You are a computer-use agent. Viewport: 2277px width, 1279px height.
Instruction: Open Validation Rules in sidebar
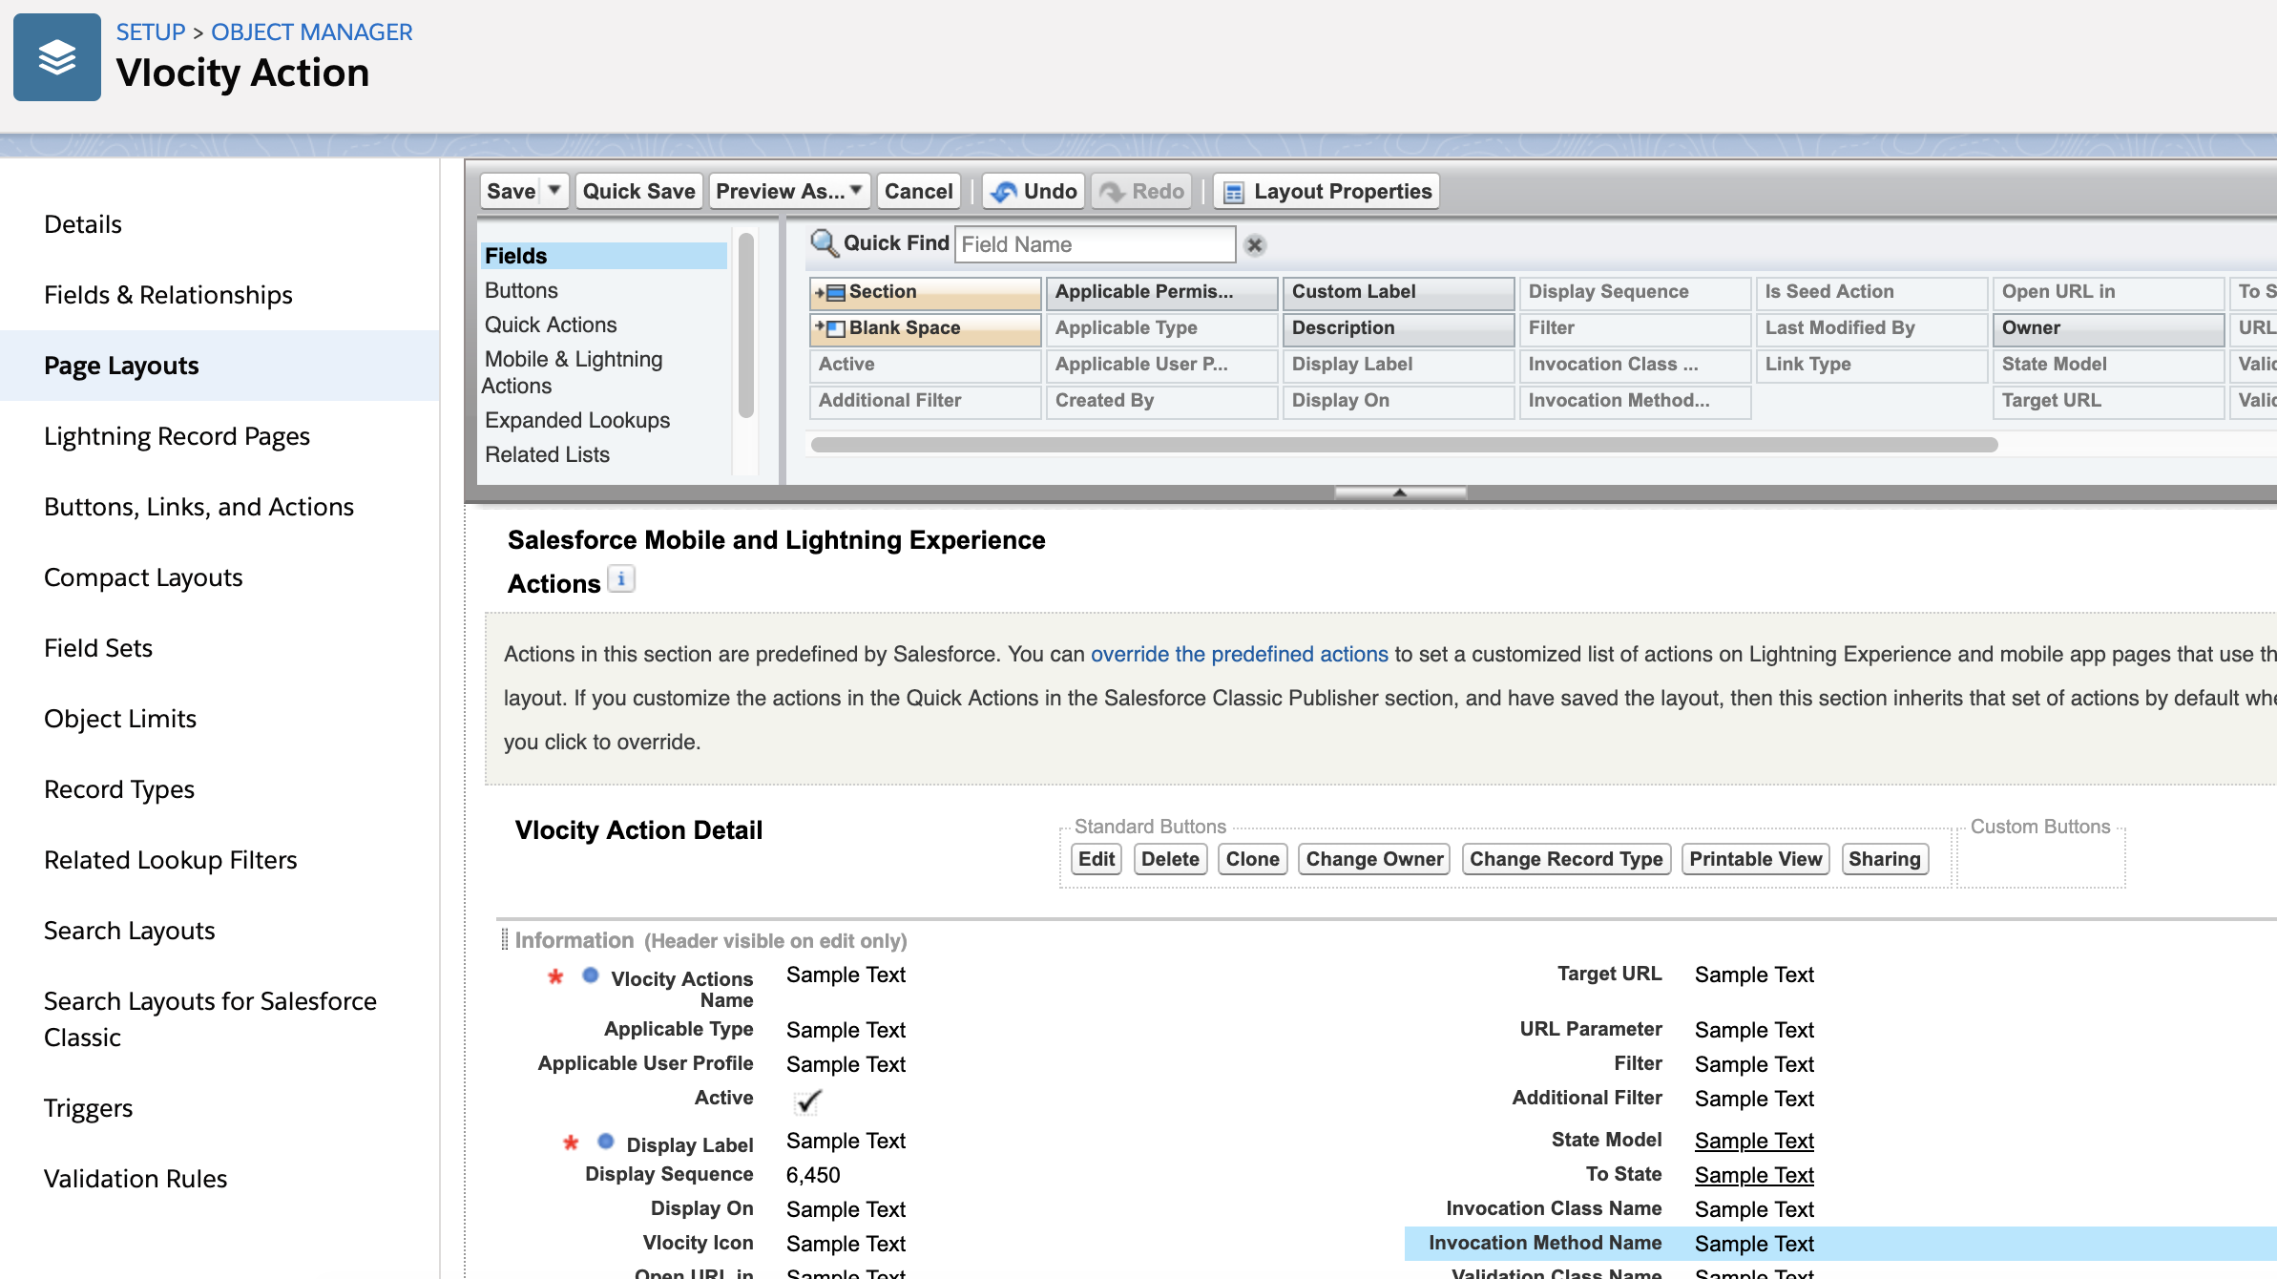136,1179
